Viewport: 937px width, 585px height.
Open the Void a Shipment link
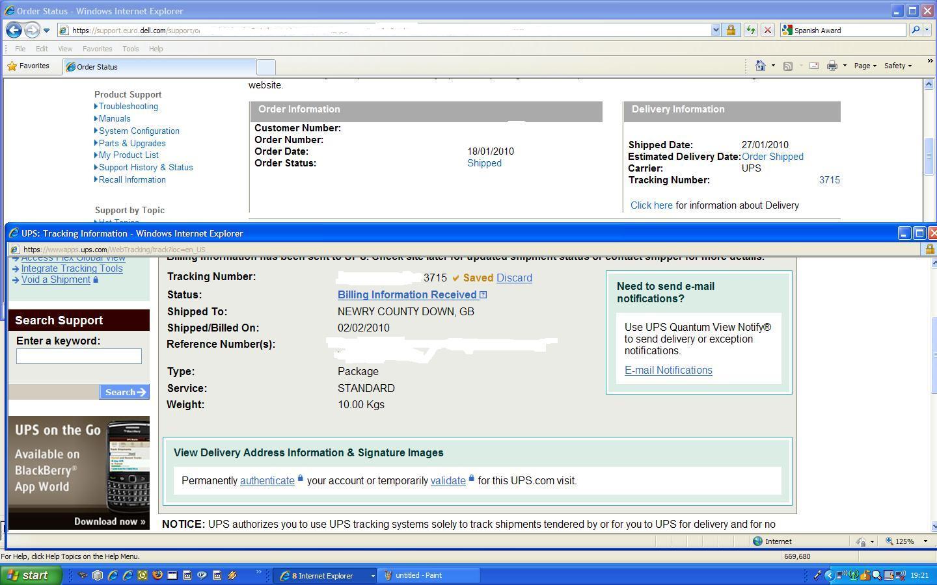(56, 279)
